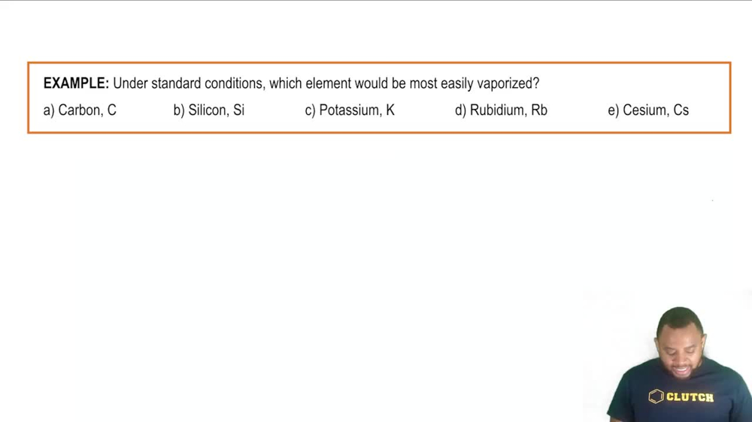The width and height of the screenshot is (752, 422).
Task: Click the Clutch hexagon logo icon
Action: (x=656, y=396)
